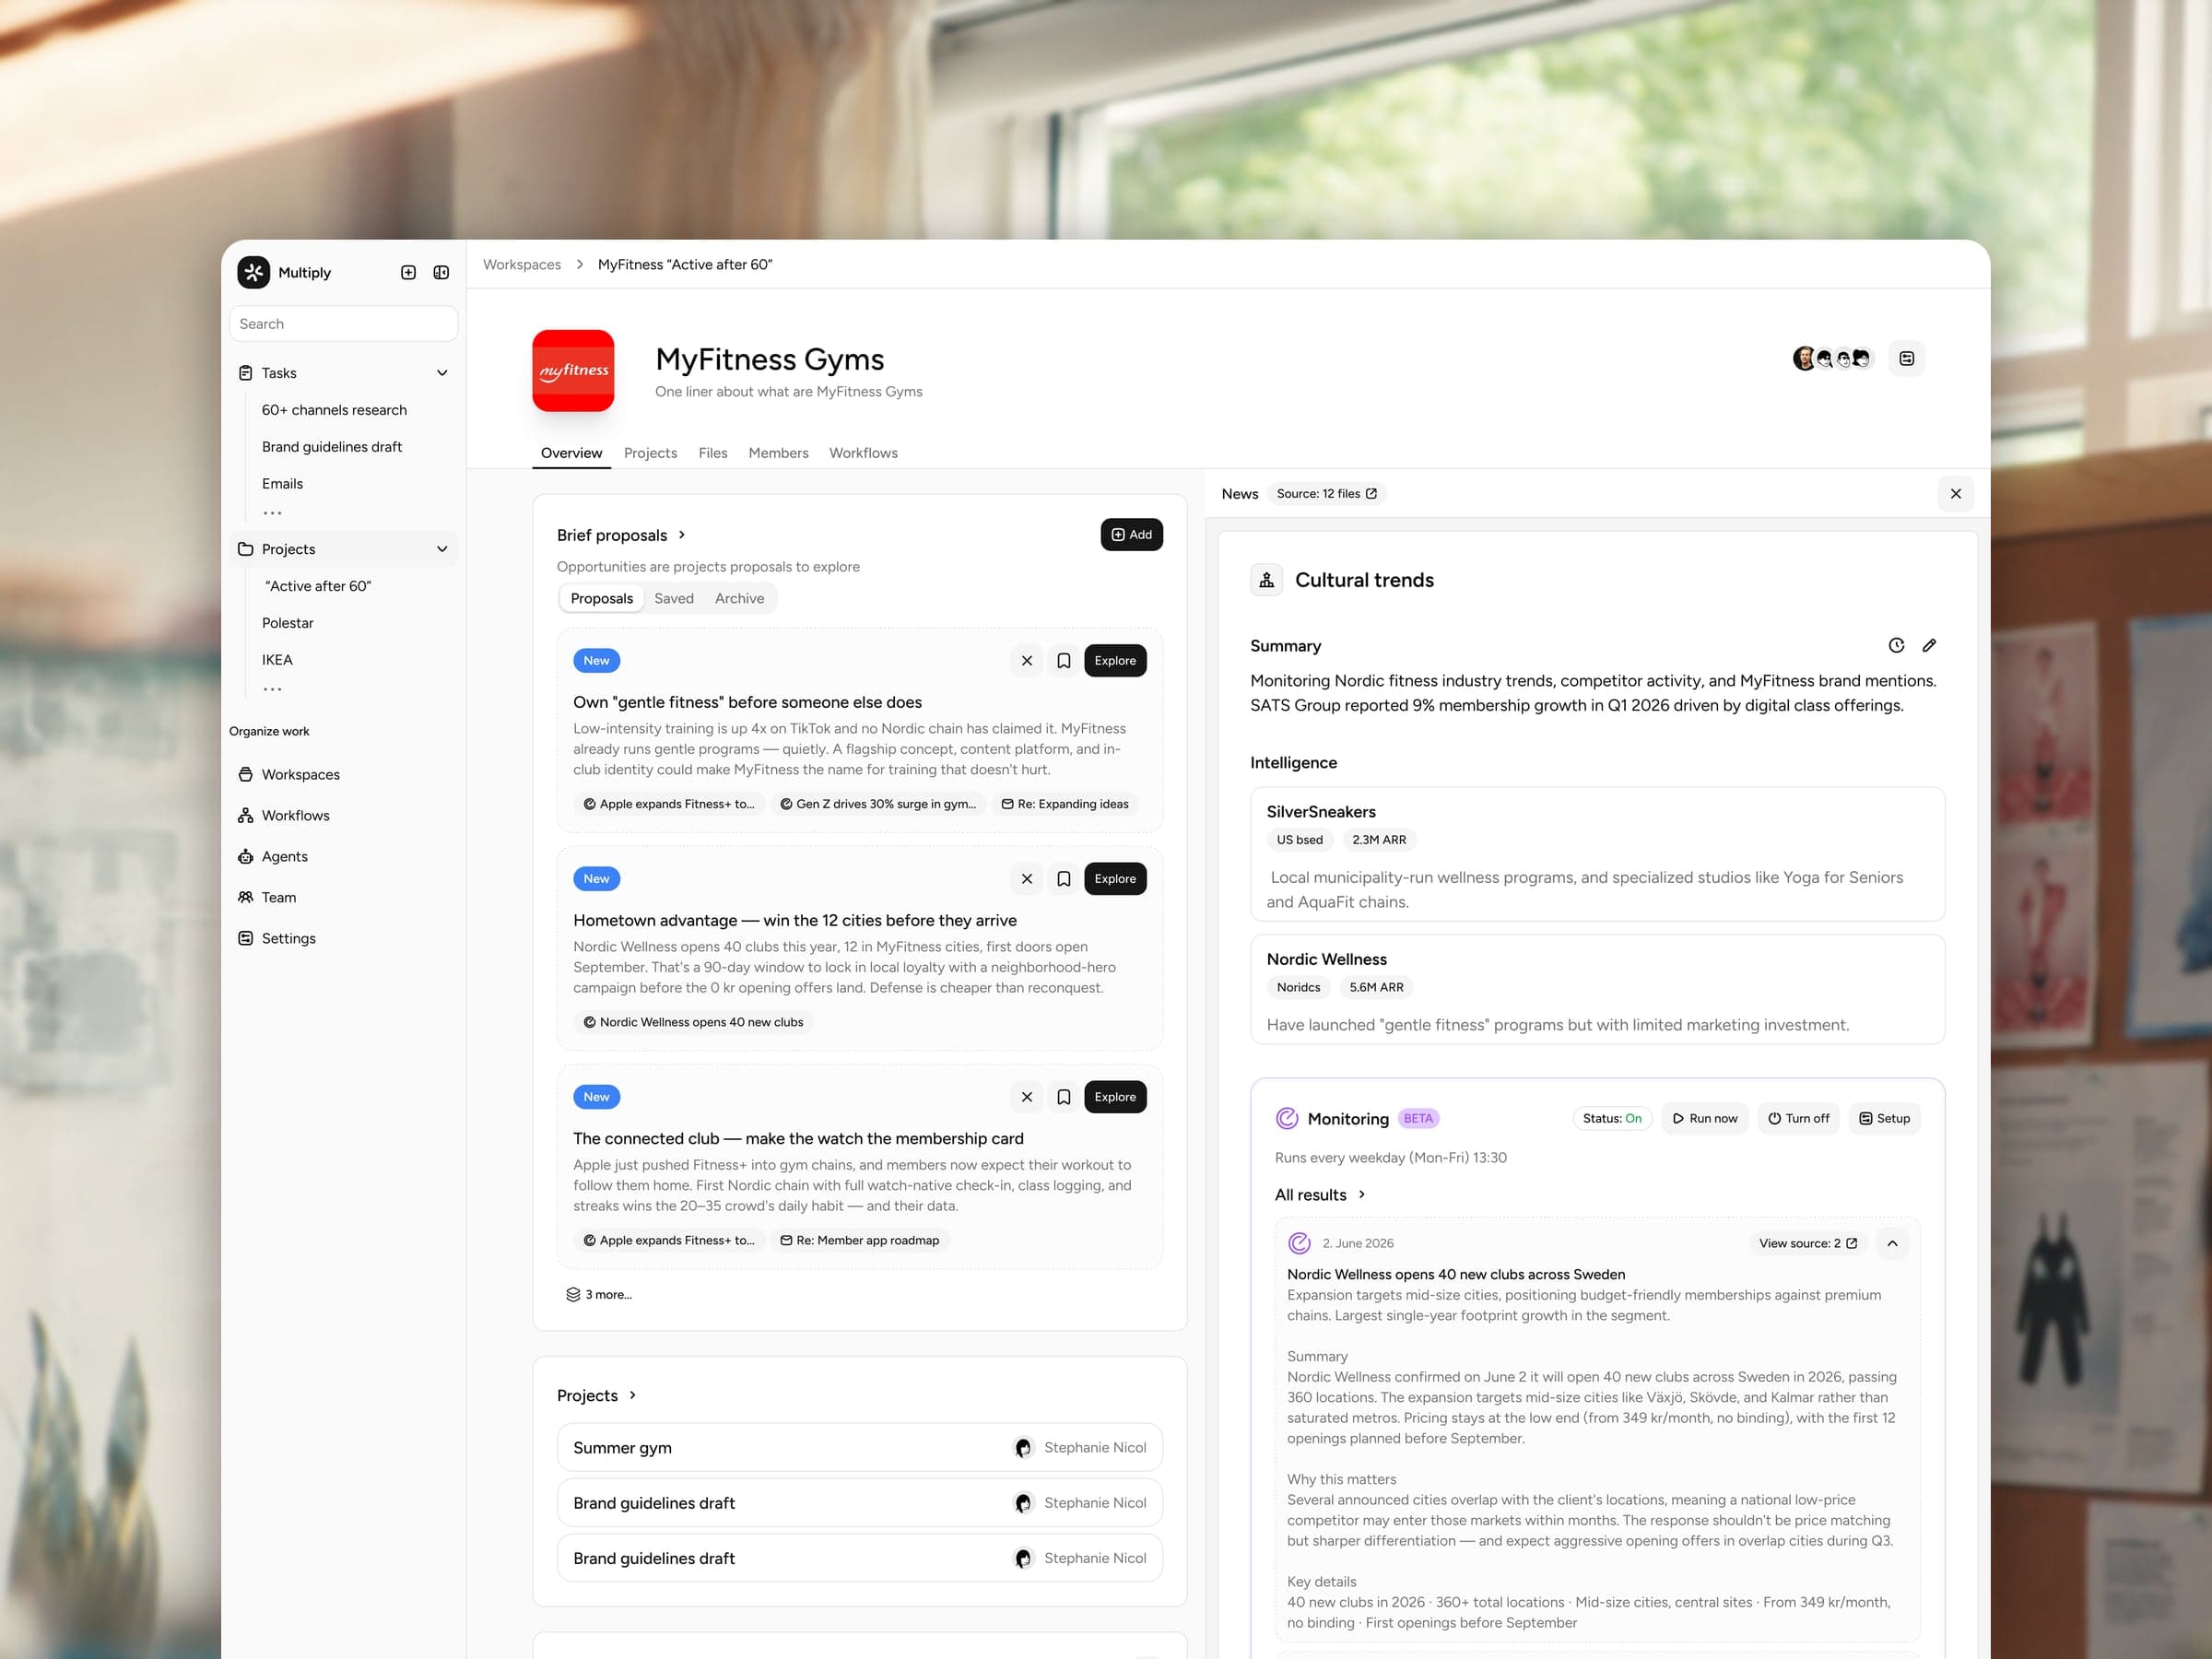Dismiss the "gentle fitness" proposal with X
Viewport: 2212px width, 1659px height.
click(x=1027, y=661)
